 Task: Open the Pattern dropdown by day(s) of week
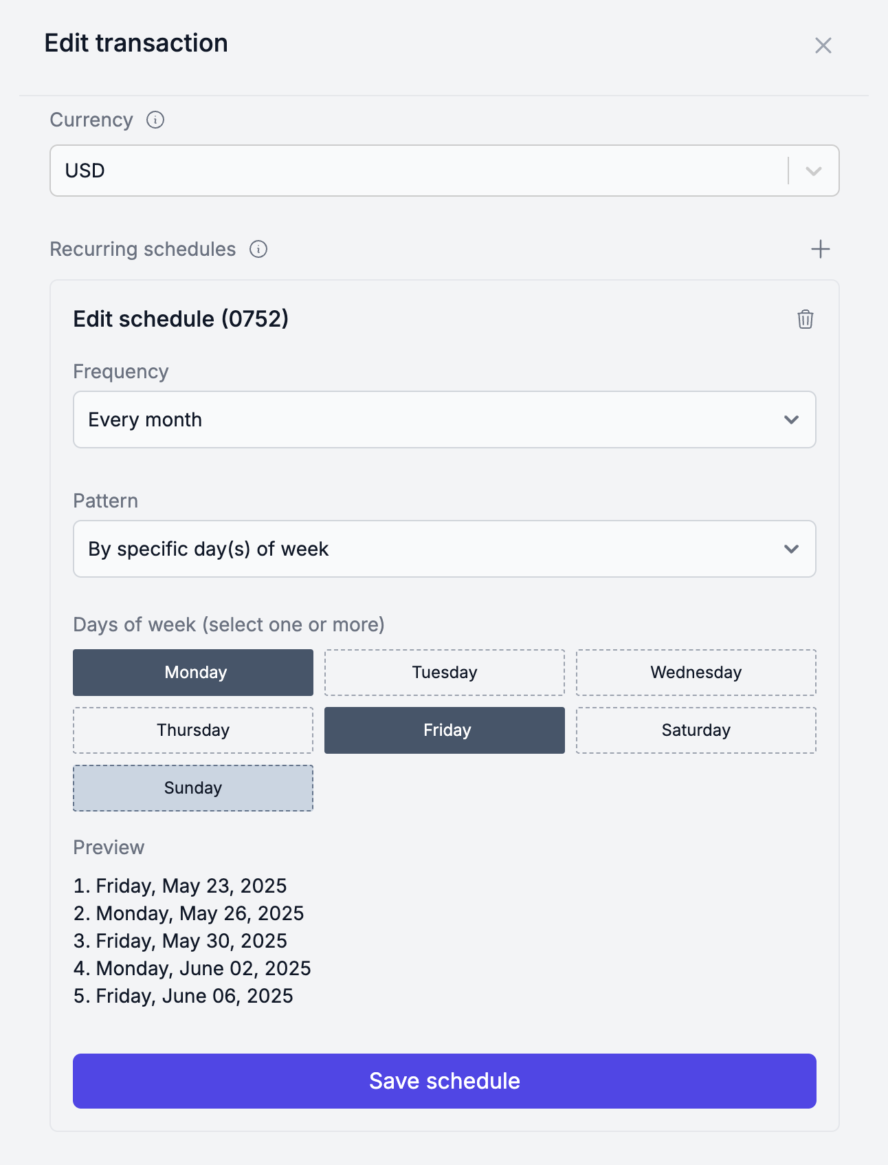coord(445,549)
